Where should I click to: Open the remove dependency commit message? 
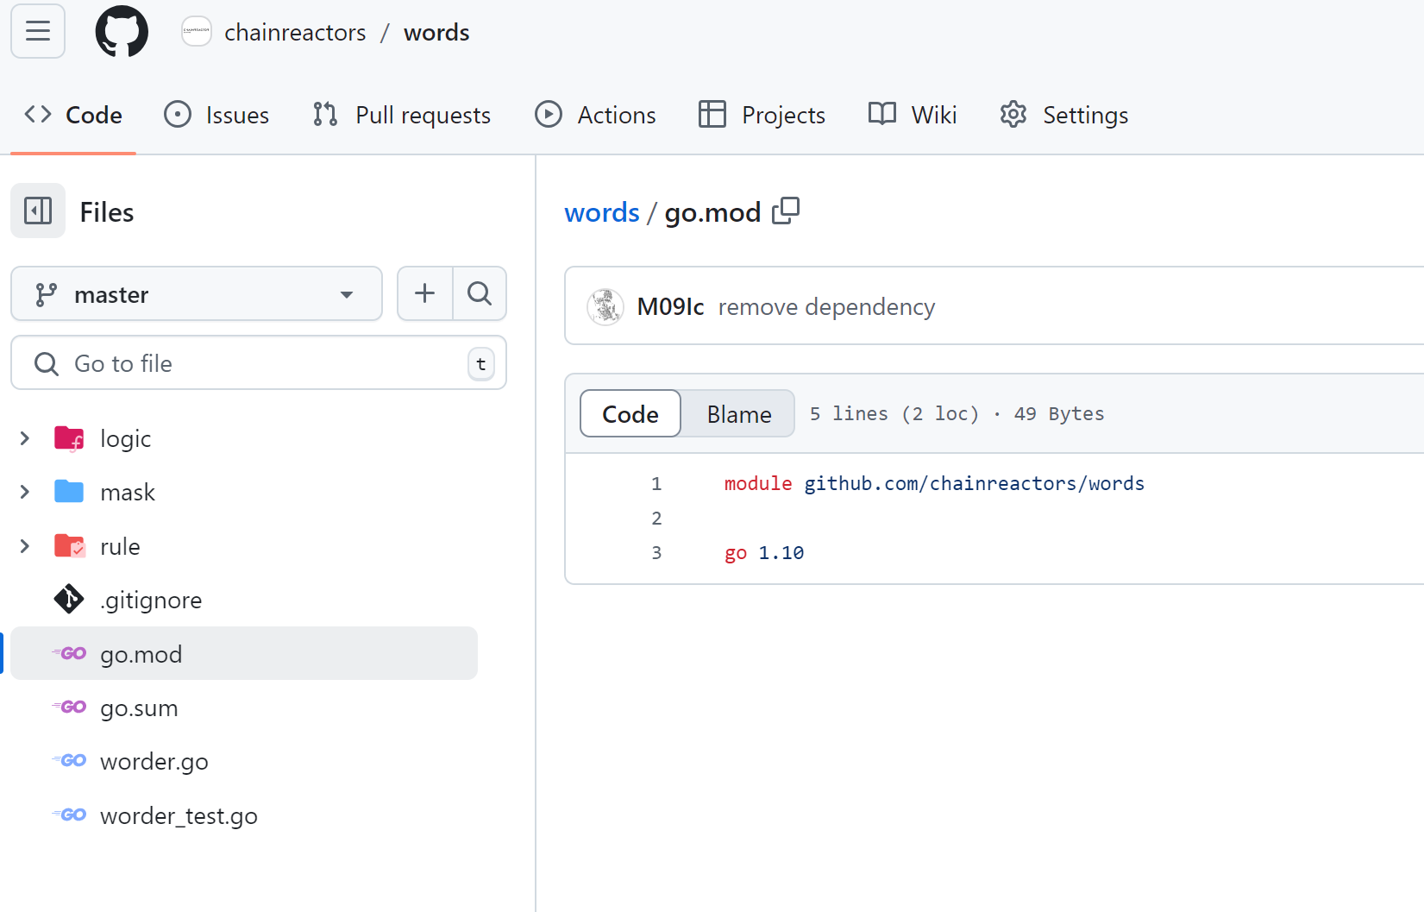(826, 307)
